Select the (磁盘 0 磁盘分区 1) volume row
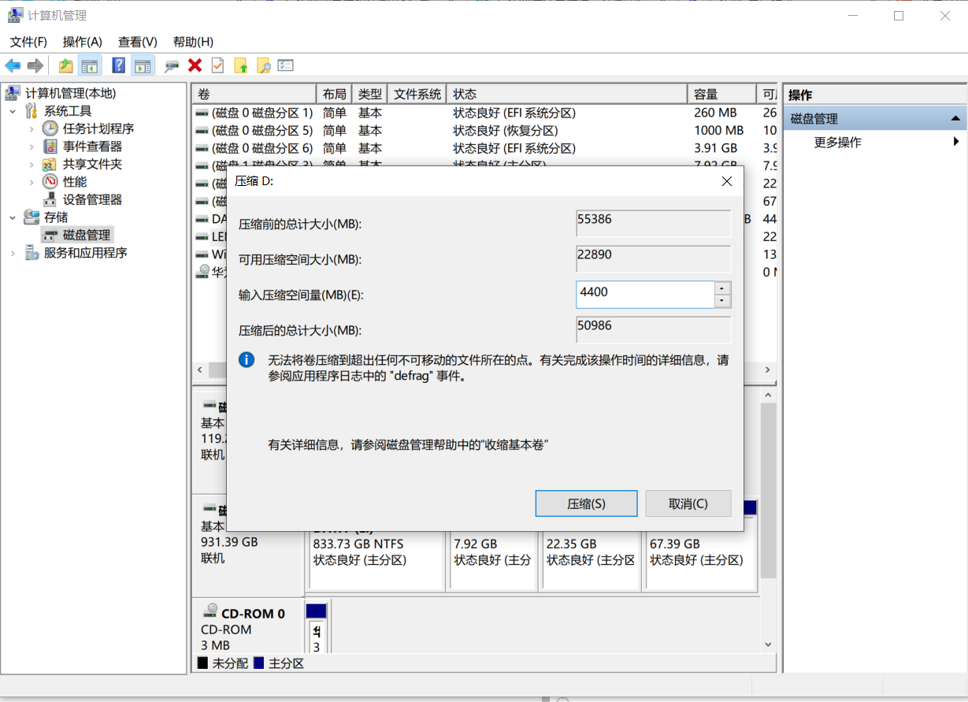968x702 pixels. point(485,113)
